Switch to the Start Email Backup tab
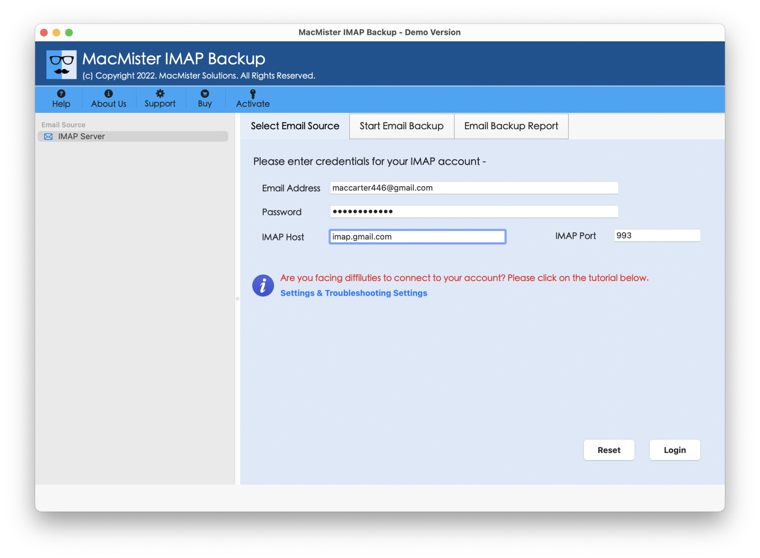Viewport: 760px width, 558px height. (x=401, y=126)
